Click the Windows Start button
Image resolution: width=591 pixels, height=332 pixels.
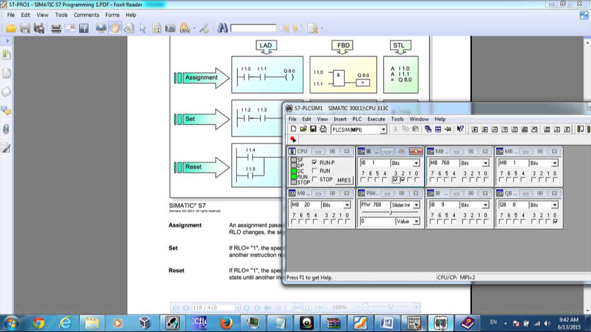tap(11, 323)
